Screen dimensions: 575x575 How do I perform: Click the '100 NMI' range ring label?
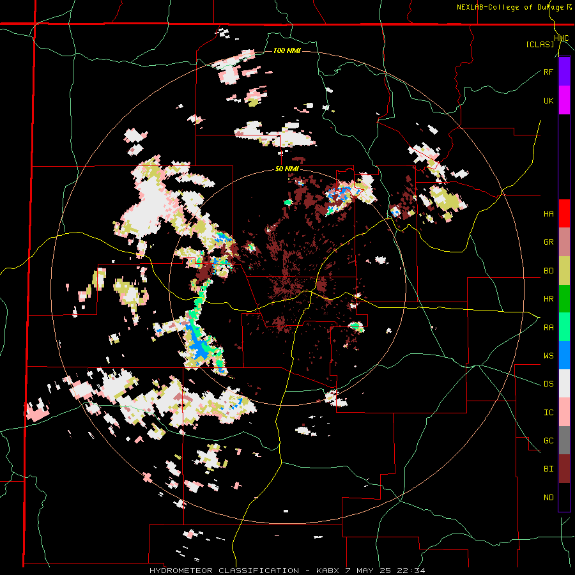click(287, 50)
